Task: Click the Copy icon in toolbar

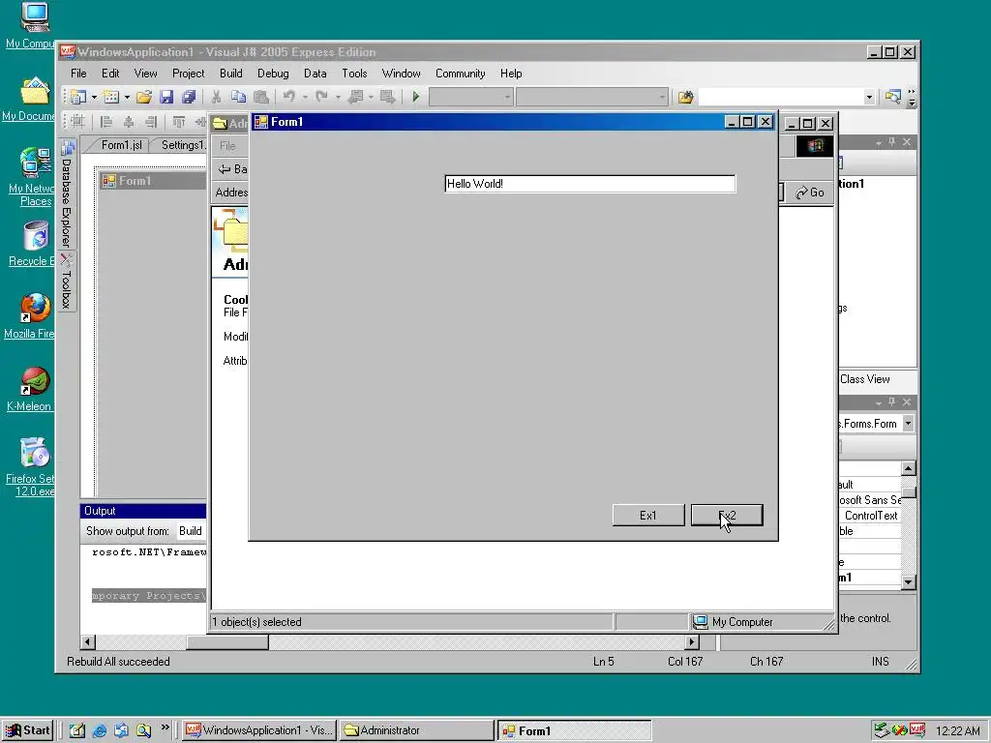Action: coord(238,97)
